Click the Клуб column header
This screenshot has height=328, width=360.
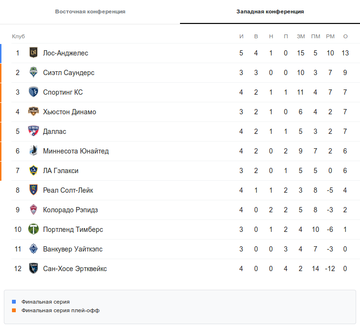(18, 37)
